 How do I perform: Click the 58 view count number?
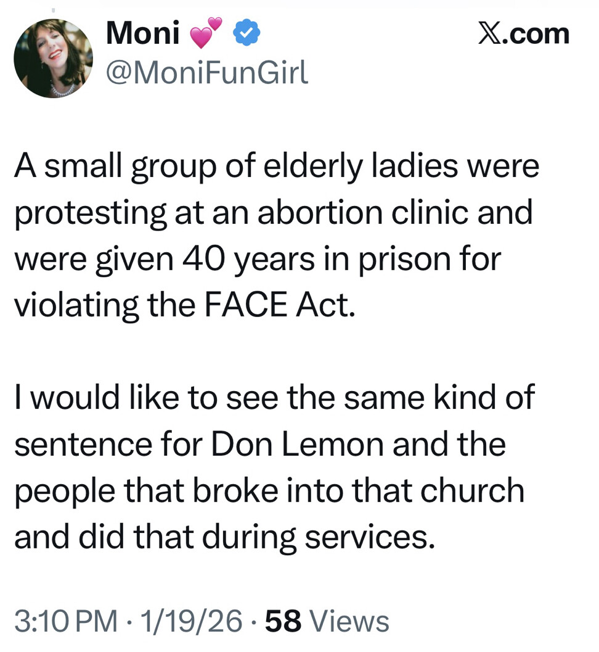pos(283,621)
